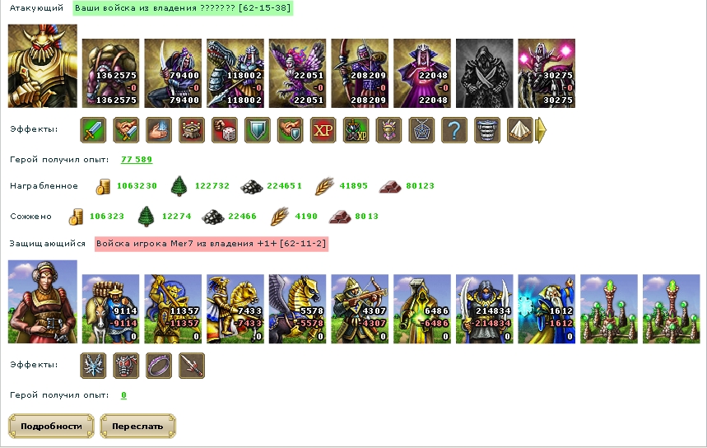Click the white tent effect icon
The height and width of the screenshot is (448, 707).
(x=520, y=130)
